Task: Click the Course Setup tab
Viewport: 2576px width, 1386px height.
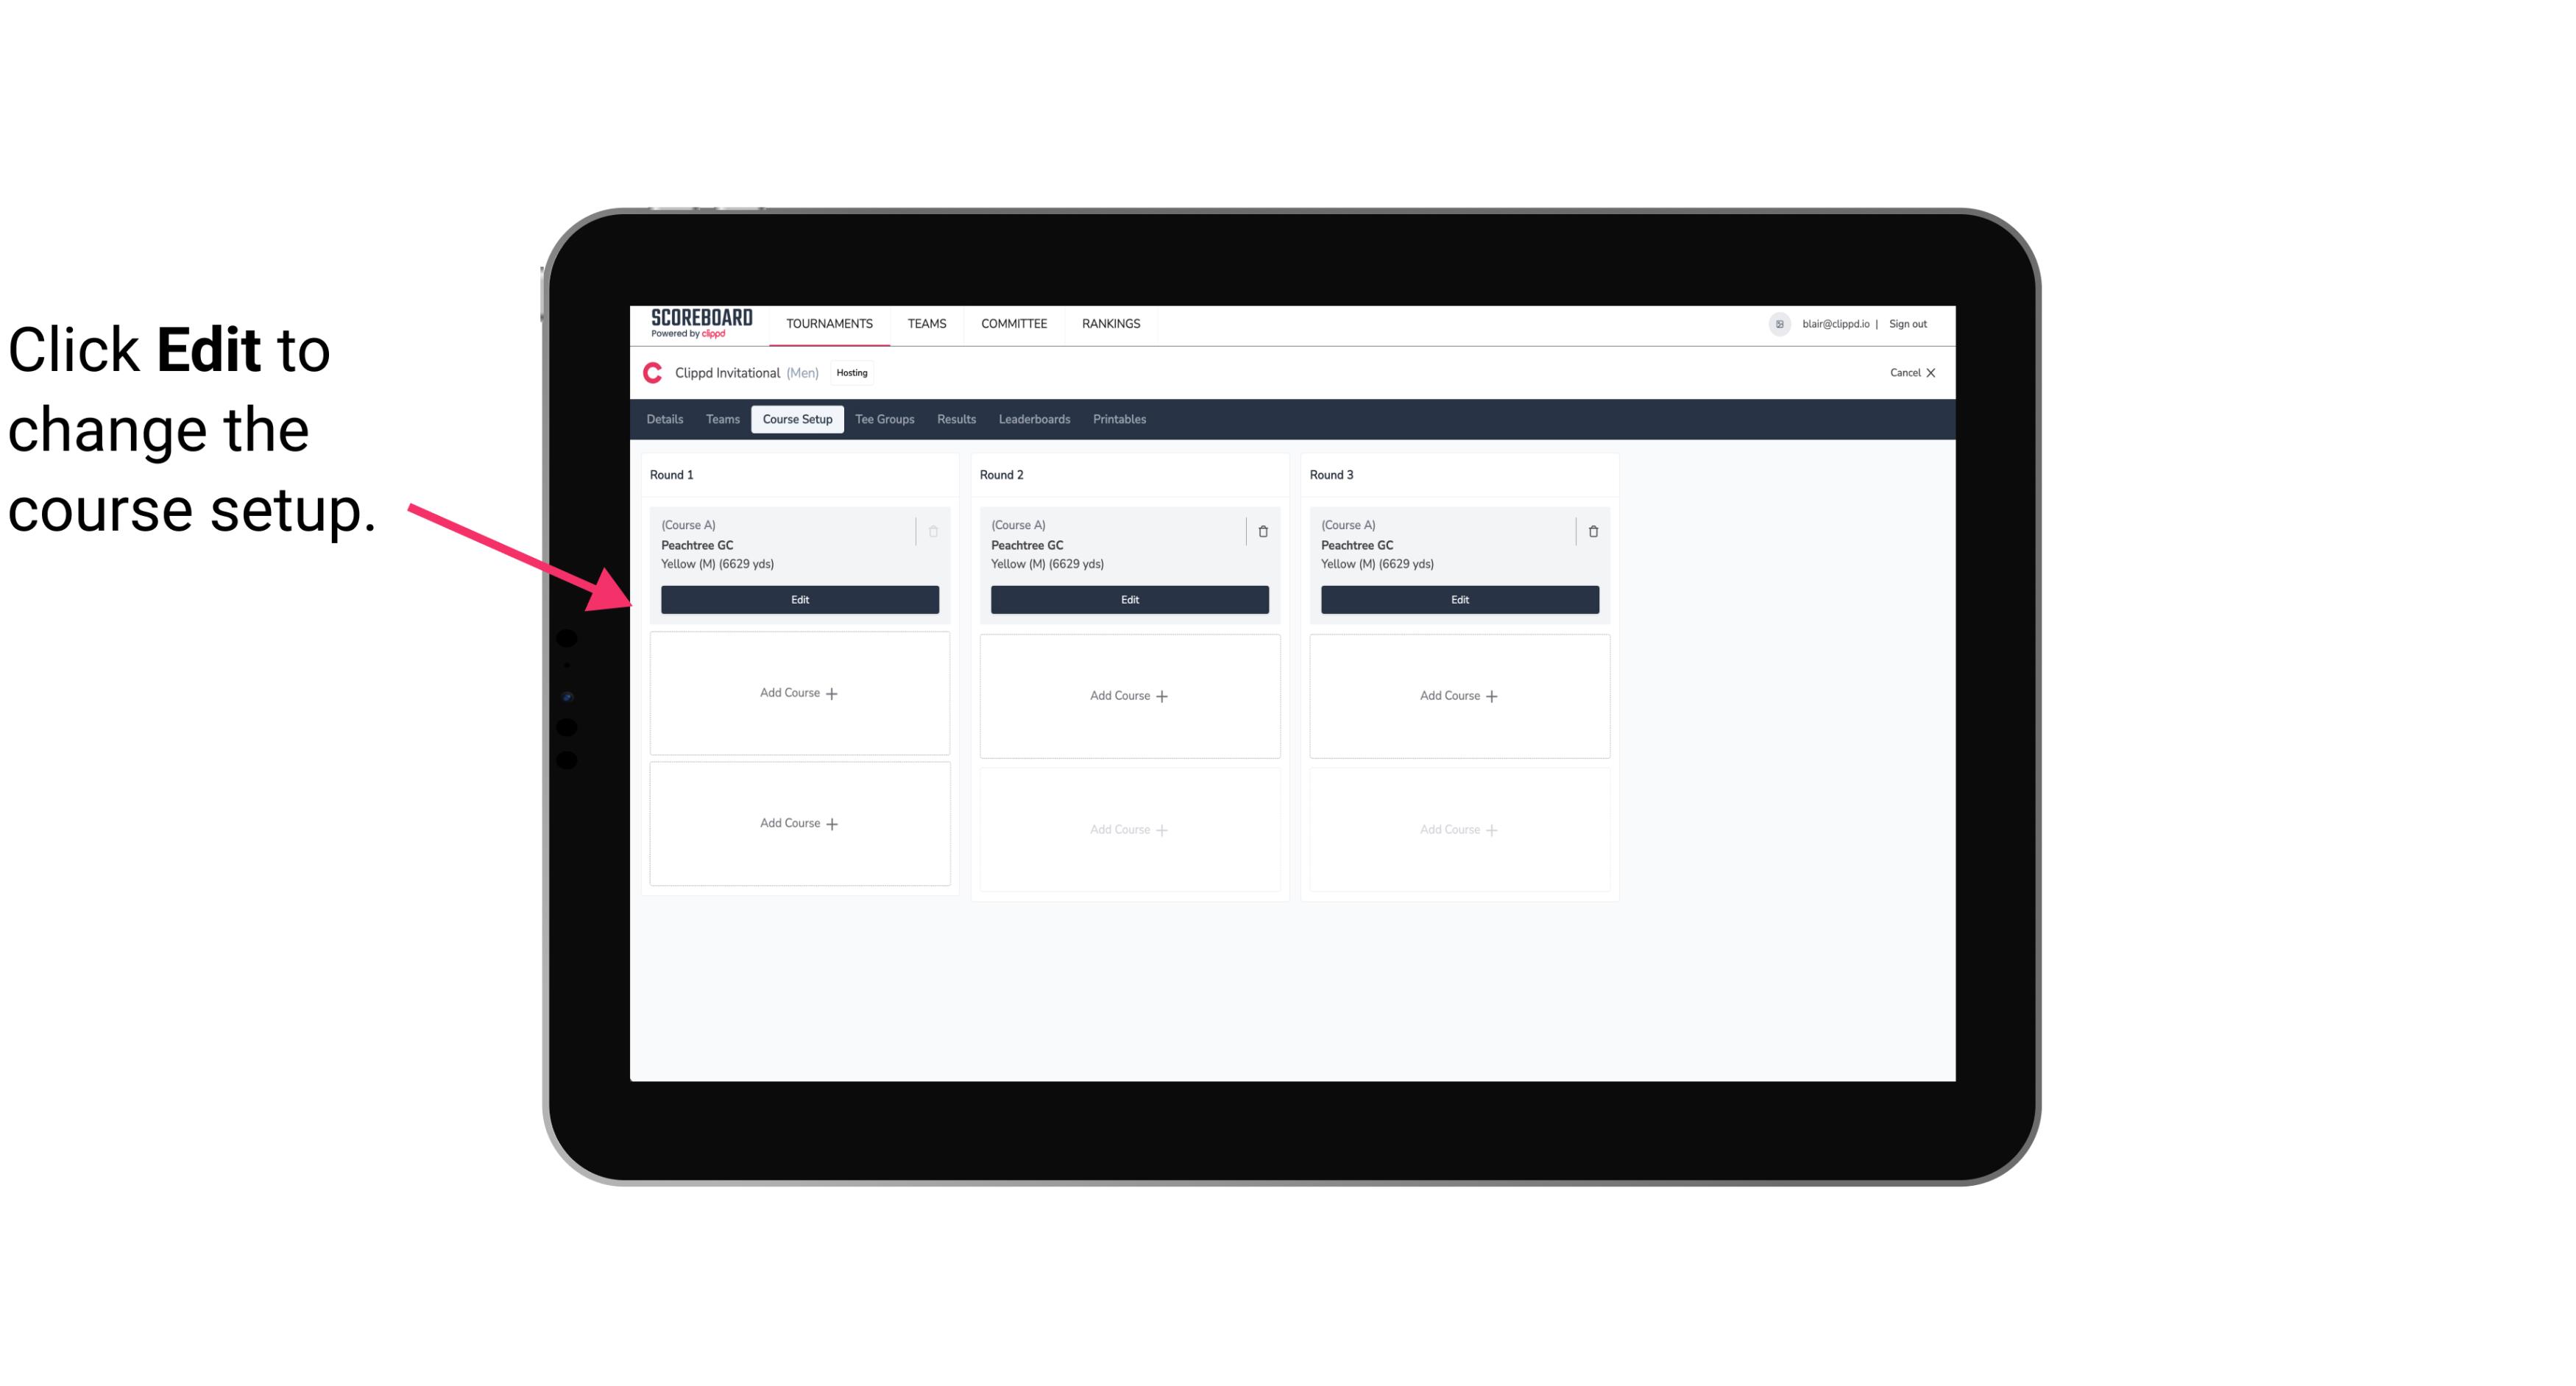Action: pyautogui.click(x=796, y=420)
